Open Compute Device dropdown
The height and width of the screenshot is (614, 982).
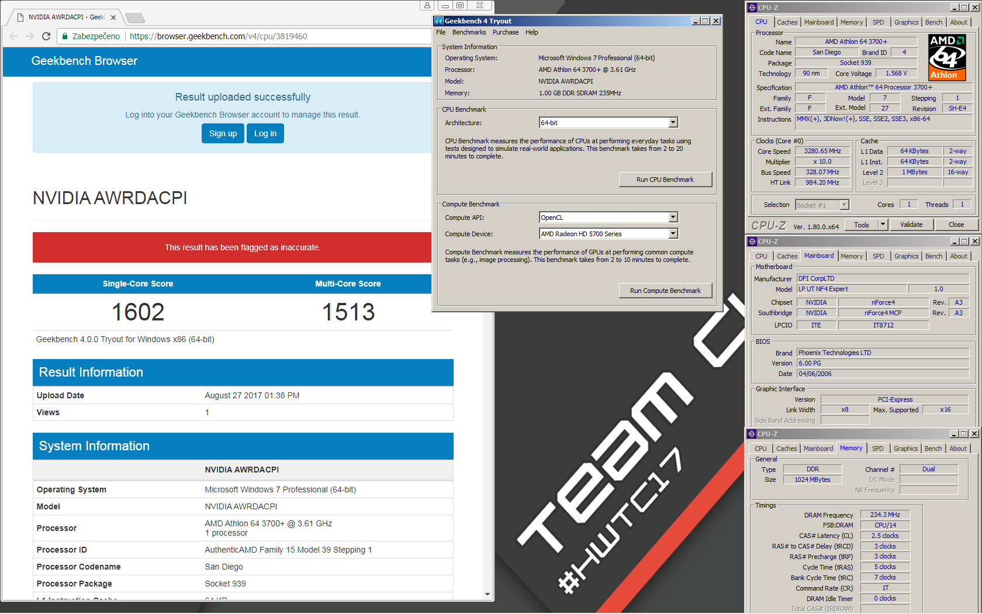pos(673,234)
